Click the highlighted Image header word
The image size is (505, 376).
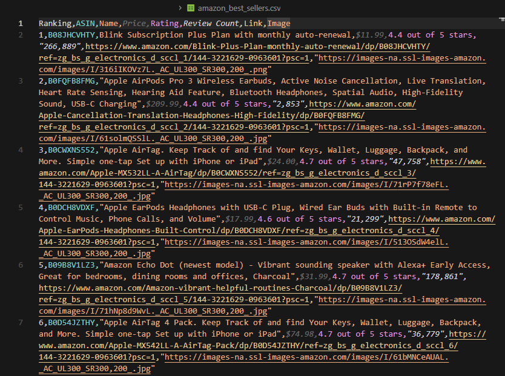[279, 24]
